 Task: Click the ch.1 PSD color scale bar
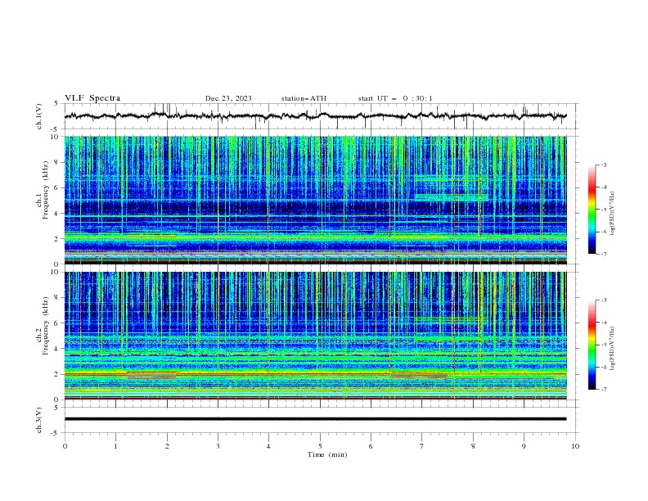tap(592, 210)
